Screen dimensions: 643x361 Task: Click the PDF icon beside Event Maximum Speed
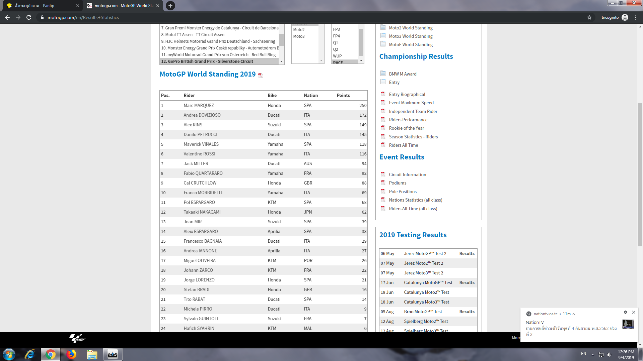[x=383, y=102]
